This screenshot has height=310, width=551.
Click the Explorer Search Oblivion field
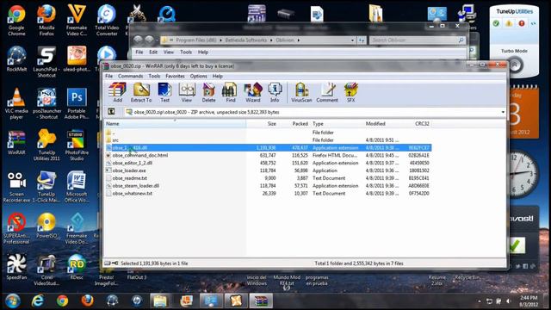click(x=418, y=40)
